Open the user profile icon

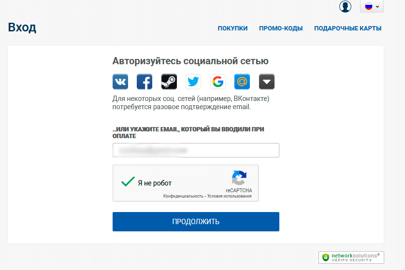click(345, 7)
